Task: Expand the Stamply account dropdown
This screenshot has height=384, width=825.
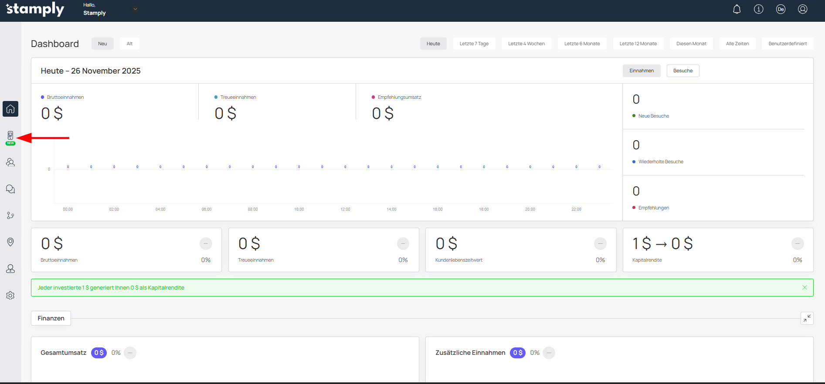Action: coord(135,9)
